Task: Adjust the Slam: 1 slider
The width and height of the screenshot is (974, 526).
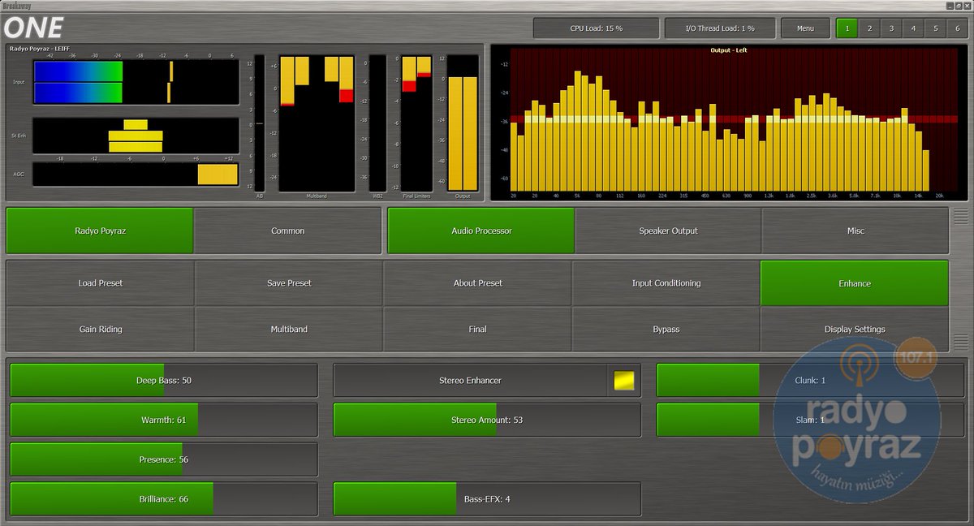Action: (x=810, y=420)
